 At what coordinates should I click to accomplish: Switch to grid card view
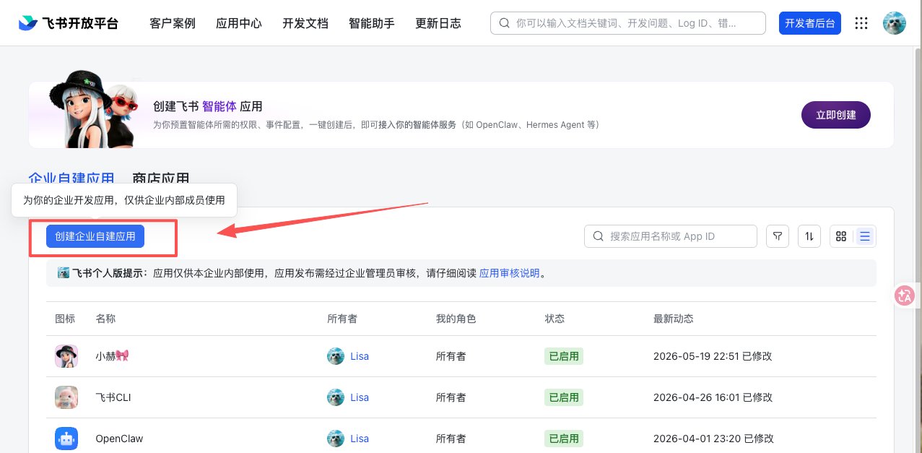click(x=841, y=236)
